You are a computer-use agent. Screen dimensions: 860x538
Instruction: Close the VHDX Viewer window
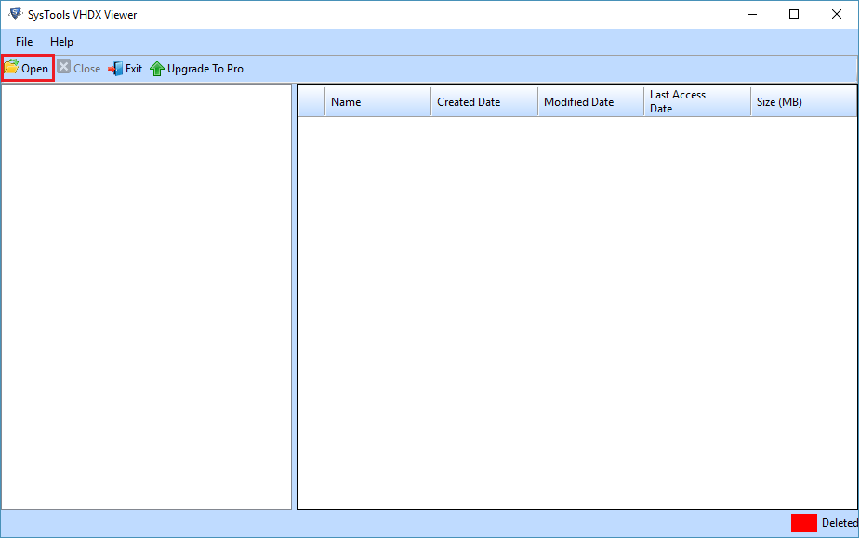837,14
